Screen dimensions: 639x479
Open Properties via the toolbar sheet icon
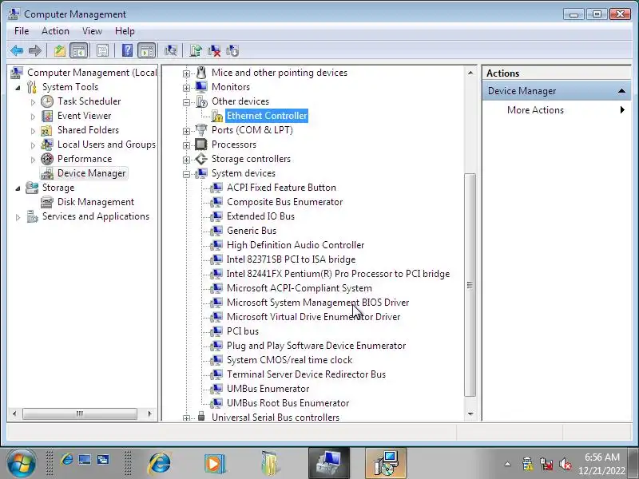point(103,51)
